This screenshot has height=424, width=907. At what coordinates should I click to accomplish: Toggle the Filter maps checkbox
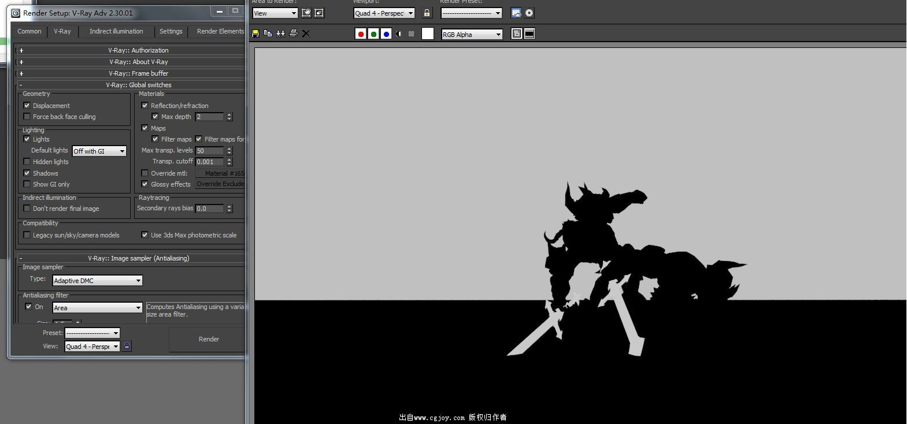tap(155, 139)
